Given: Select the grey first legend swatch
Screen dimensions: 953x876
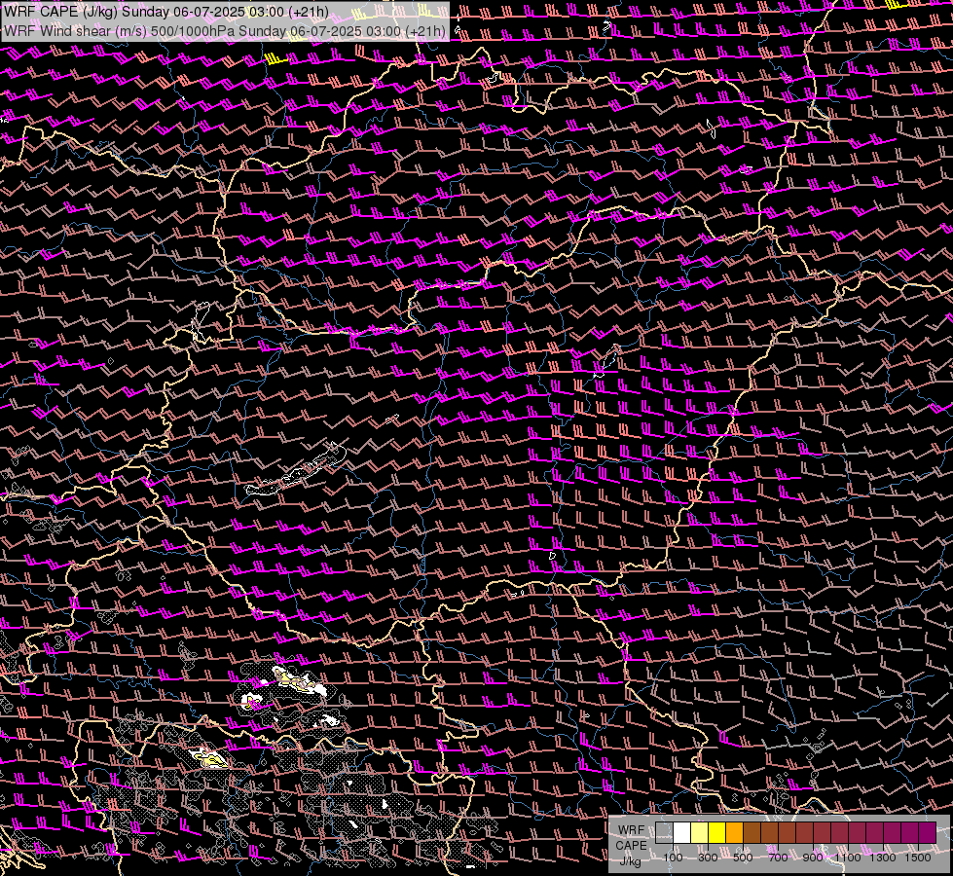Looking at the screenshot, I should pyautogui.click(x=664, y=833).
